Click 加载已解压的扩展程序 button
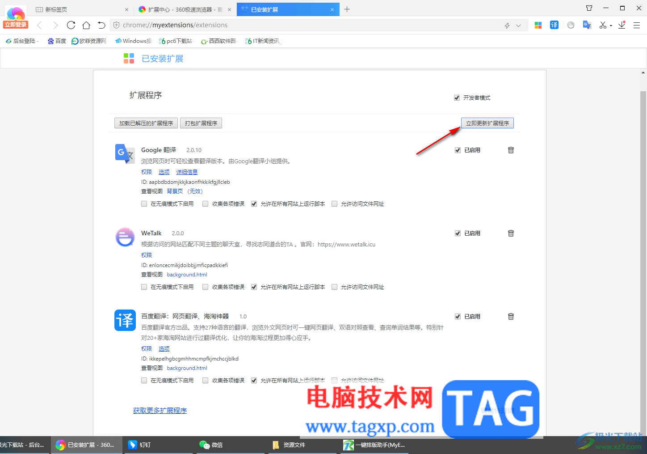 [x=146, y=123]
